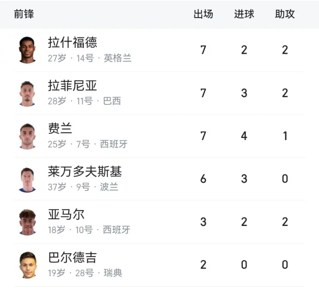Click Rashford's (拉什福德) player avatar

28,50
